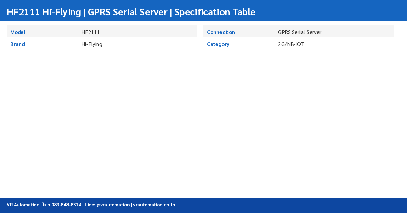Click the "Connection" field label
Viewport: 407px width, 213px height.
tap(221, 32)
